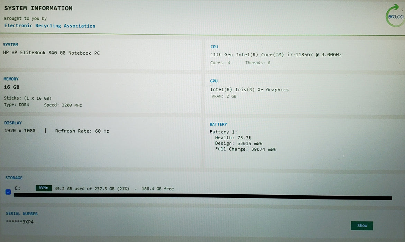Image resolution: width=405 pixels, height=242 pixels.
Task: Click the Brought to you by text
Action: (x=25, y=18)
